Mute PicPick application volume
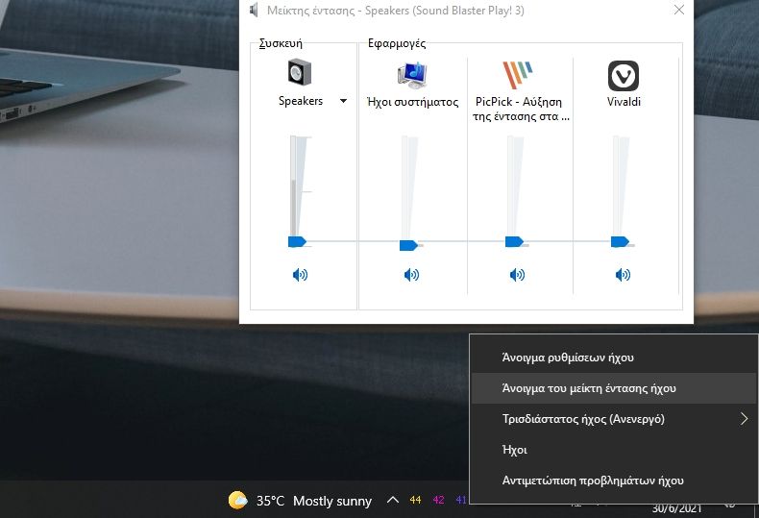The image size is (759, 518). pos(517,275)
